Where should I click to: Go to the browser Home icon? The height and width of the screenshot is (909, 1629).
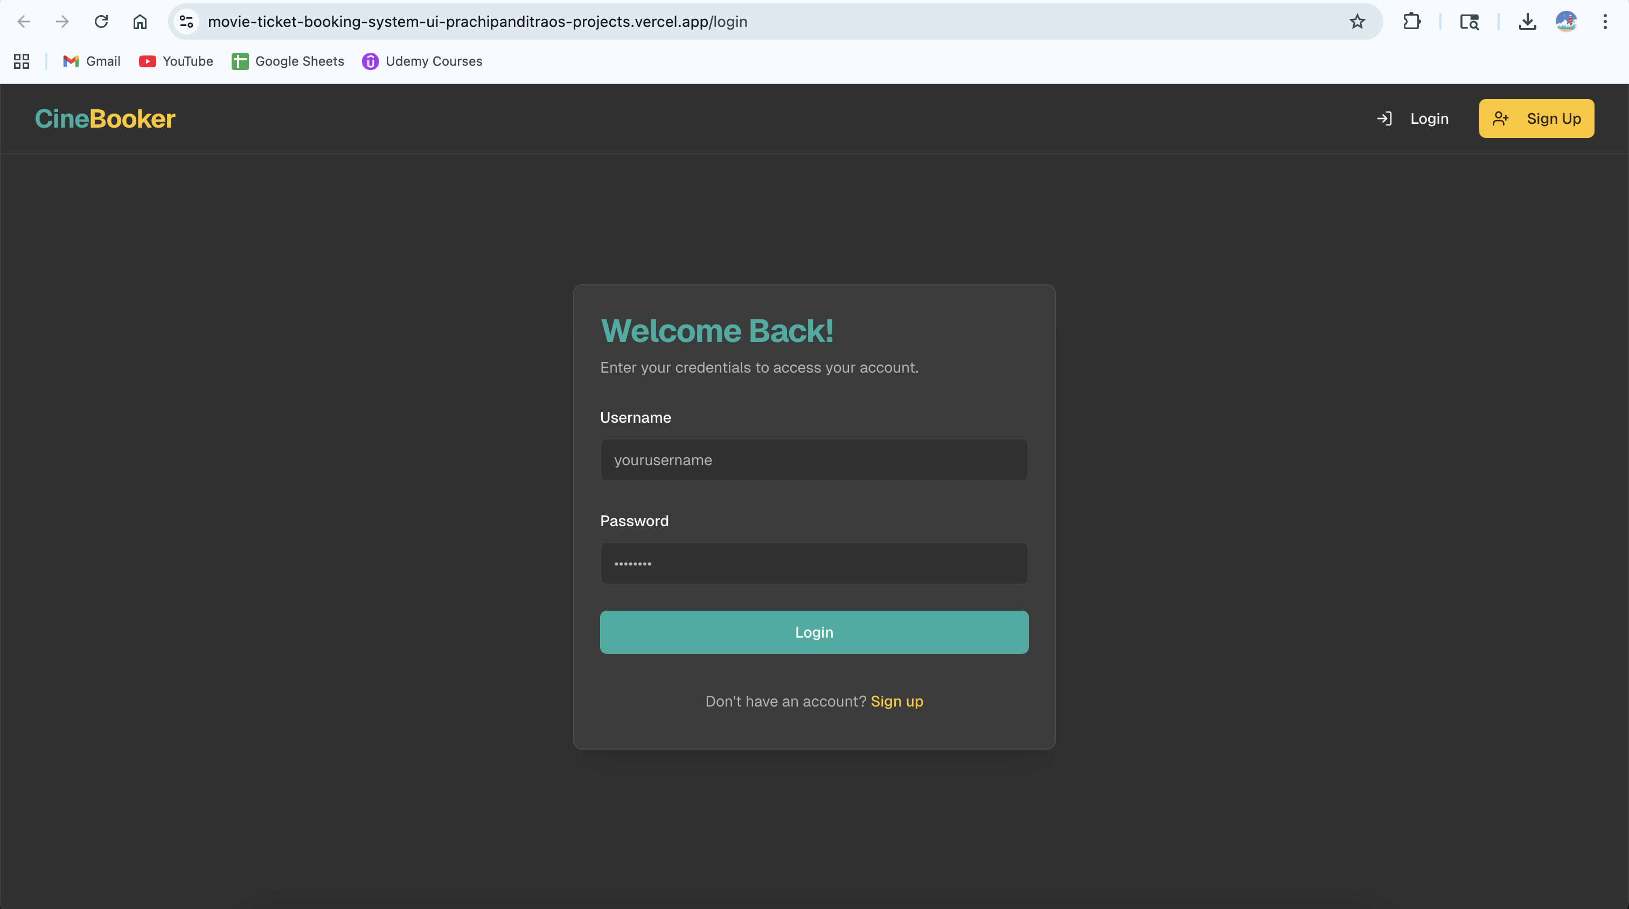[x=140, y=22]
